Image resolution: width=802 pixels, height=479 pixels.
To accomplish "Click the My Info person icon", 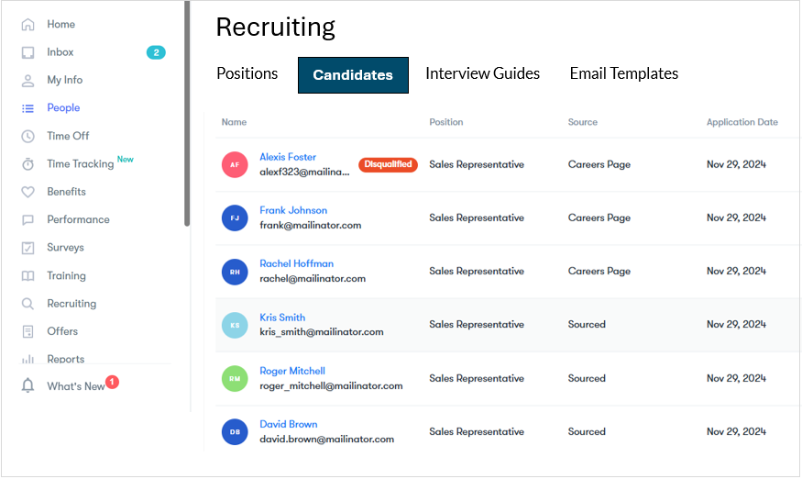I will 28,81.
